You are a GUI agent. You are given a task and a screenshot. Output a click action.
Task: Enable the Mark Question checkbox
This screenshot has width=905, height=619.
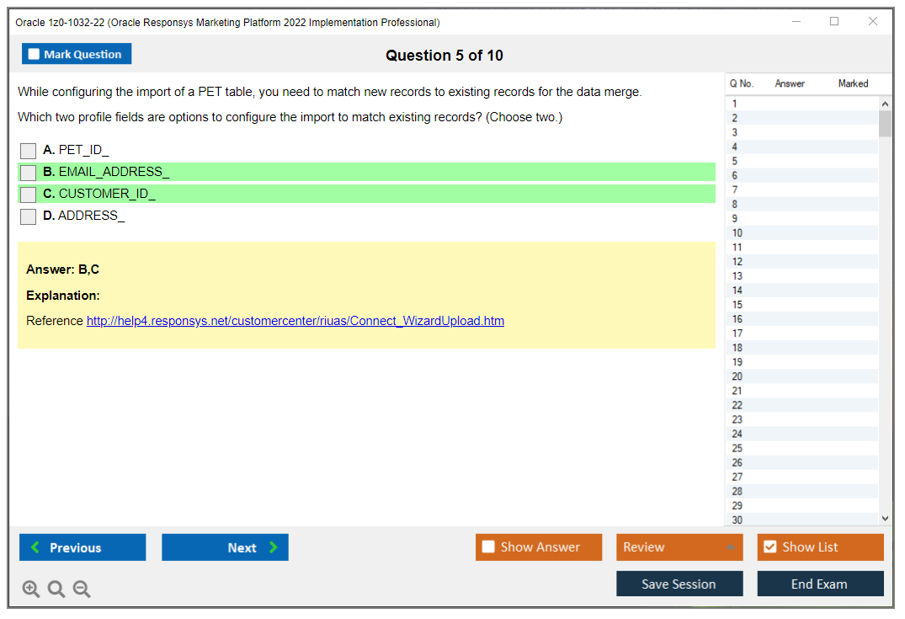pyautogui.click(x=33, y=53)
